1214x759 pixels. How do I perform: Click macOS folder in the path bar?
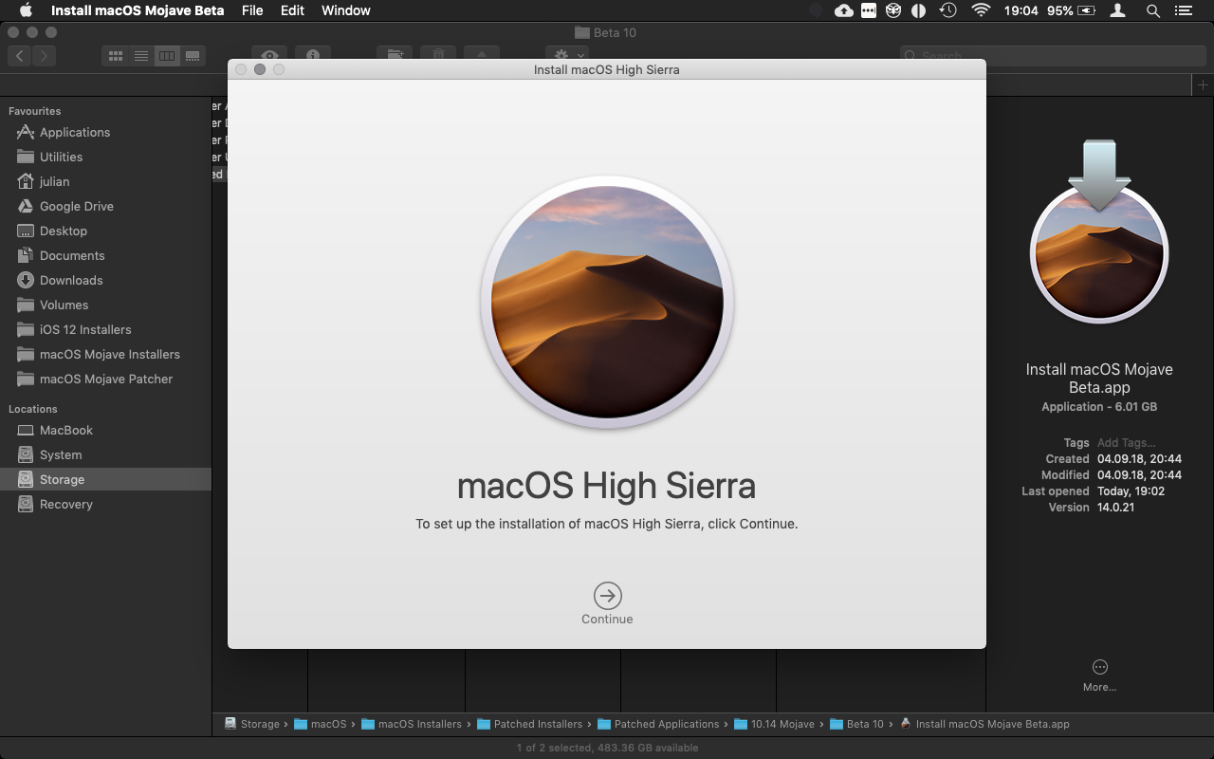[x=321, y=724]
